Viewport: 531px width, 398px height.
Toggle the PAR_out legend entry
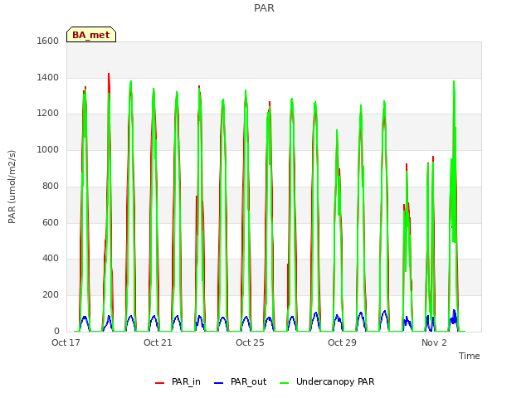point(240,381)
